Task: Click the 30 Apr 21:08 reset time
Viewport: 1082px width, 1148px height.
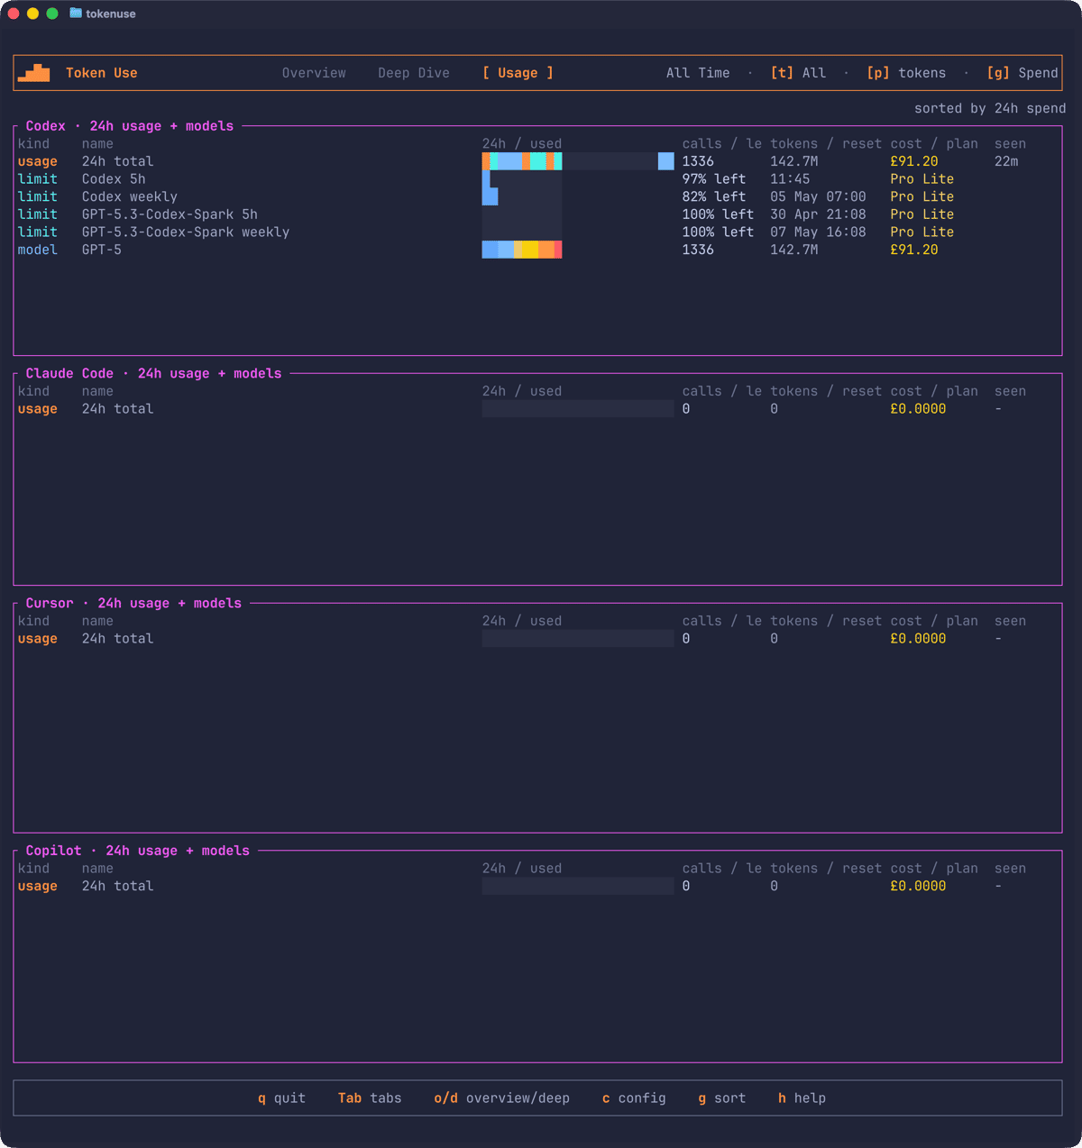Action: click(x=818, y=214)
